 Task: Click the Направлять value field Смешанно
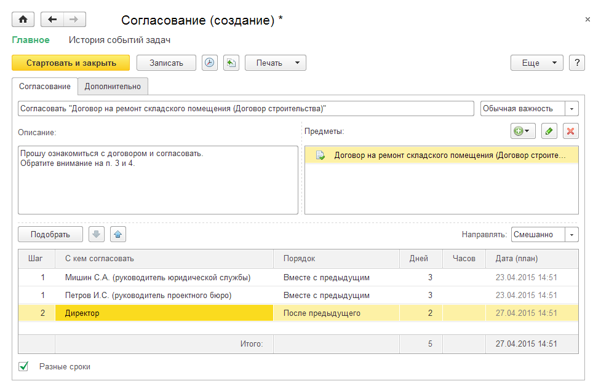(538, 235)
